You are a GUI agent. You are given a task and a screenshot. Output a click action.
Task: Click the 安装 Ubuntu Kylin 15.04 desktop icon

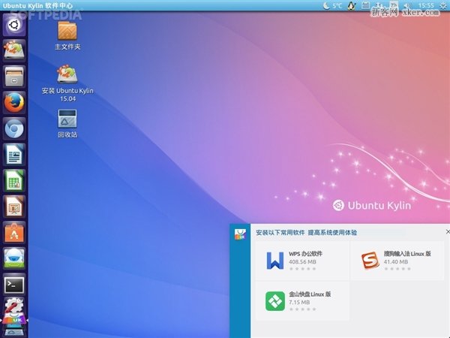(x=67, y=75)
